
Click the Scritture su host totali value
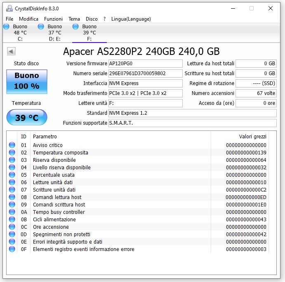[x=256, y=73]
